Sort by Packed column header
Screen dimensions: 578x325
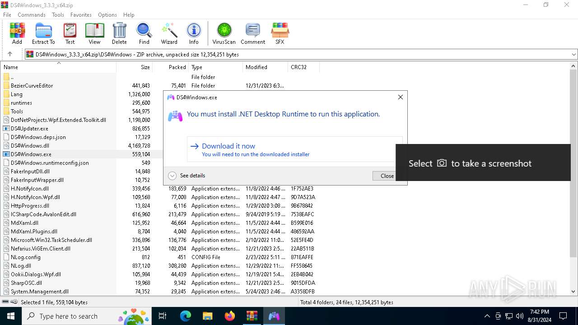tap(171, 67)
